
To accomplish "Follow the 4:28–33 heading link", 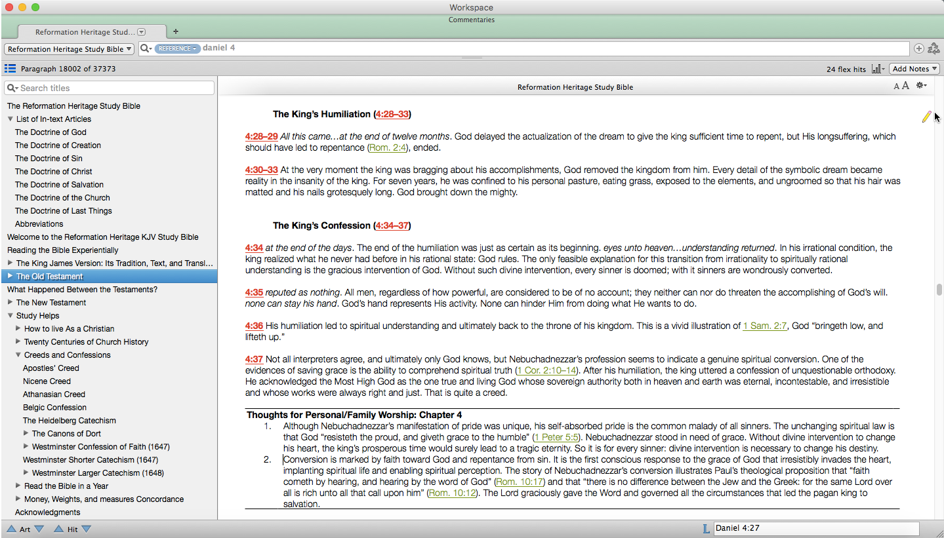I will coord(392,115).
